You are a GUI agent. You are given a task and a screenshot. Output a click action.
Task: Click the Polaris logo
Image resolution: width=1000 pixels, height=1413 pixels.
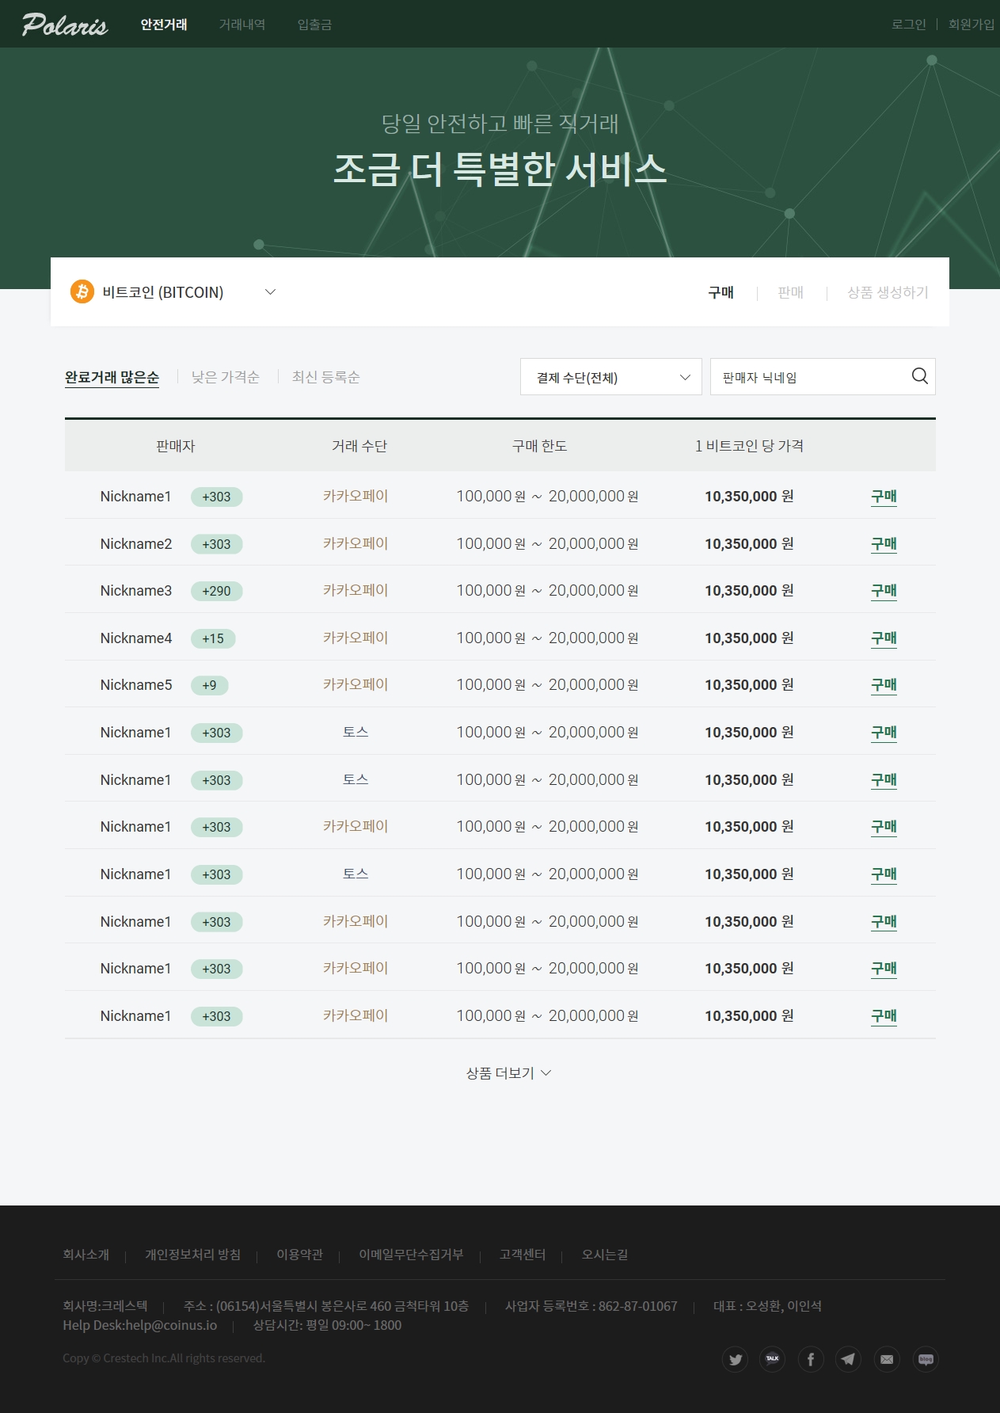click(x=64, y=25)
